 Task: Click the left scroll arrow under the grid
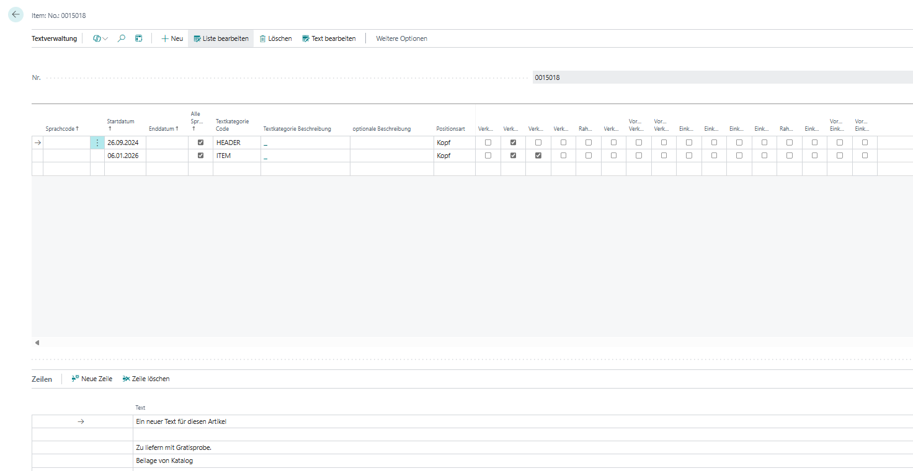pos(37,343)
